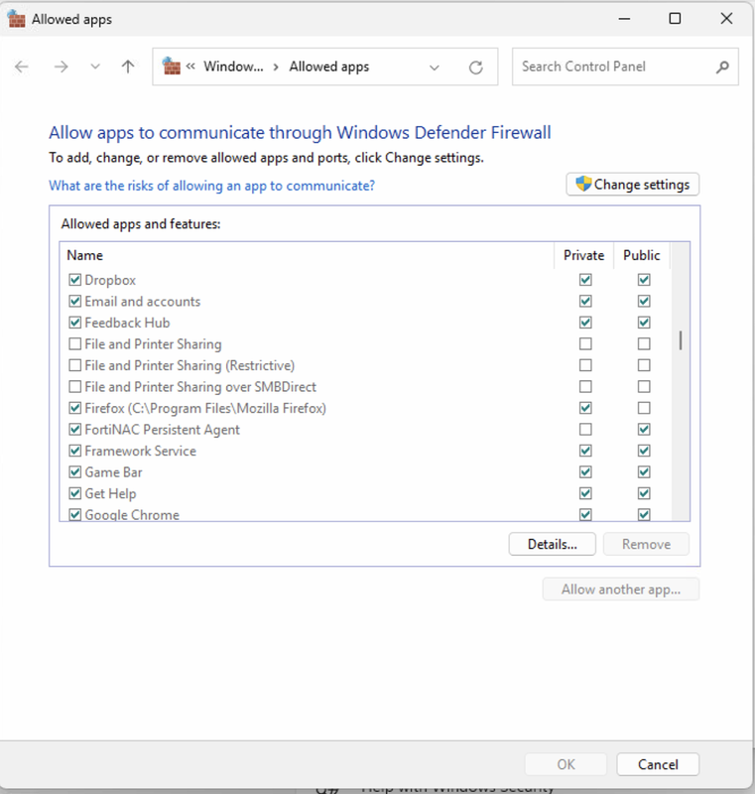Toggle Public checkbox for Game Bar
755x794 pixels.
coord(644,472)
